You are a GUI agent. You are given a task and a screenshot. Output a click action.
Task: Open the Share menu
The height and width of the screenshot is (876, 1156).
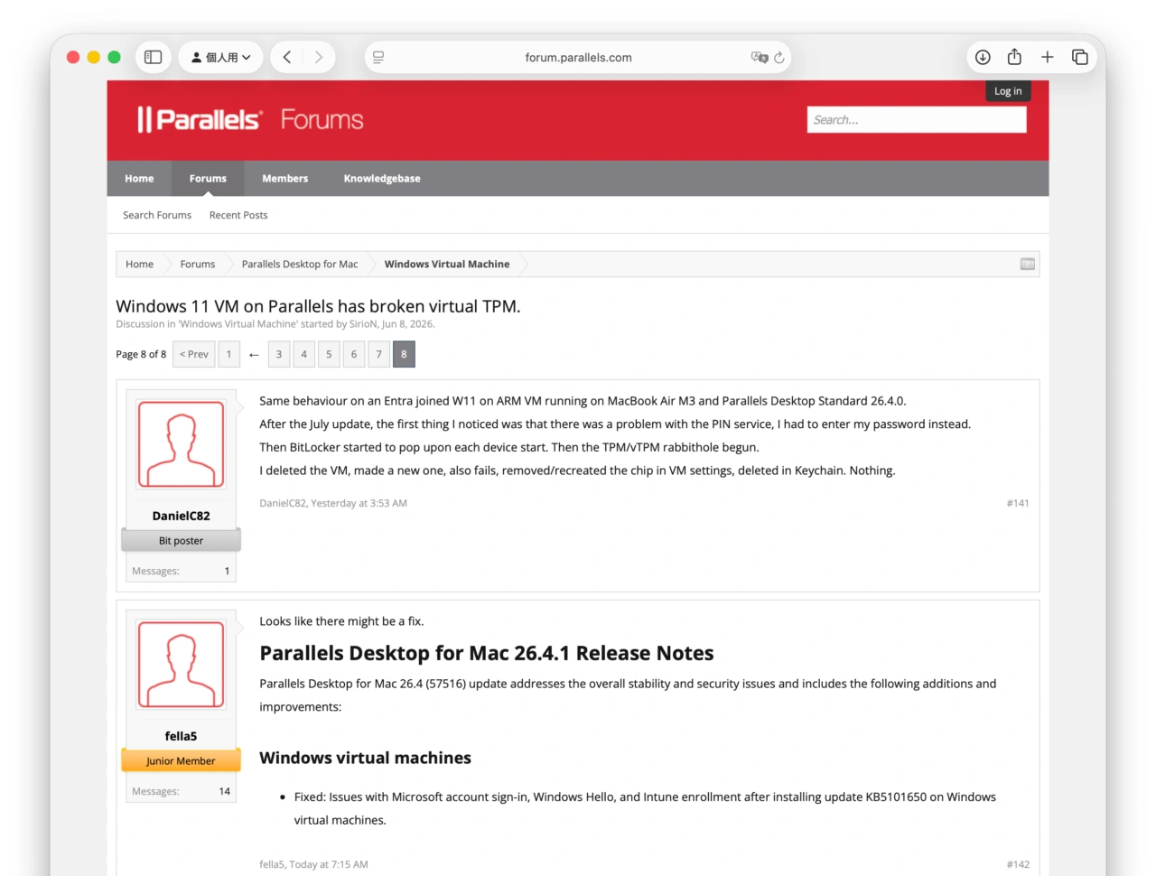(x=1014, y=57)
